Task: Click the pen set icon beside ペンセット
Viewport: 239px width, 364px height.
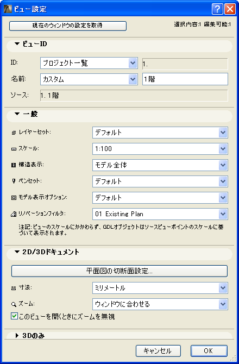Action: pos(14,181)
